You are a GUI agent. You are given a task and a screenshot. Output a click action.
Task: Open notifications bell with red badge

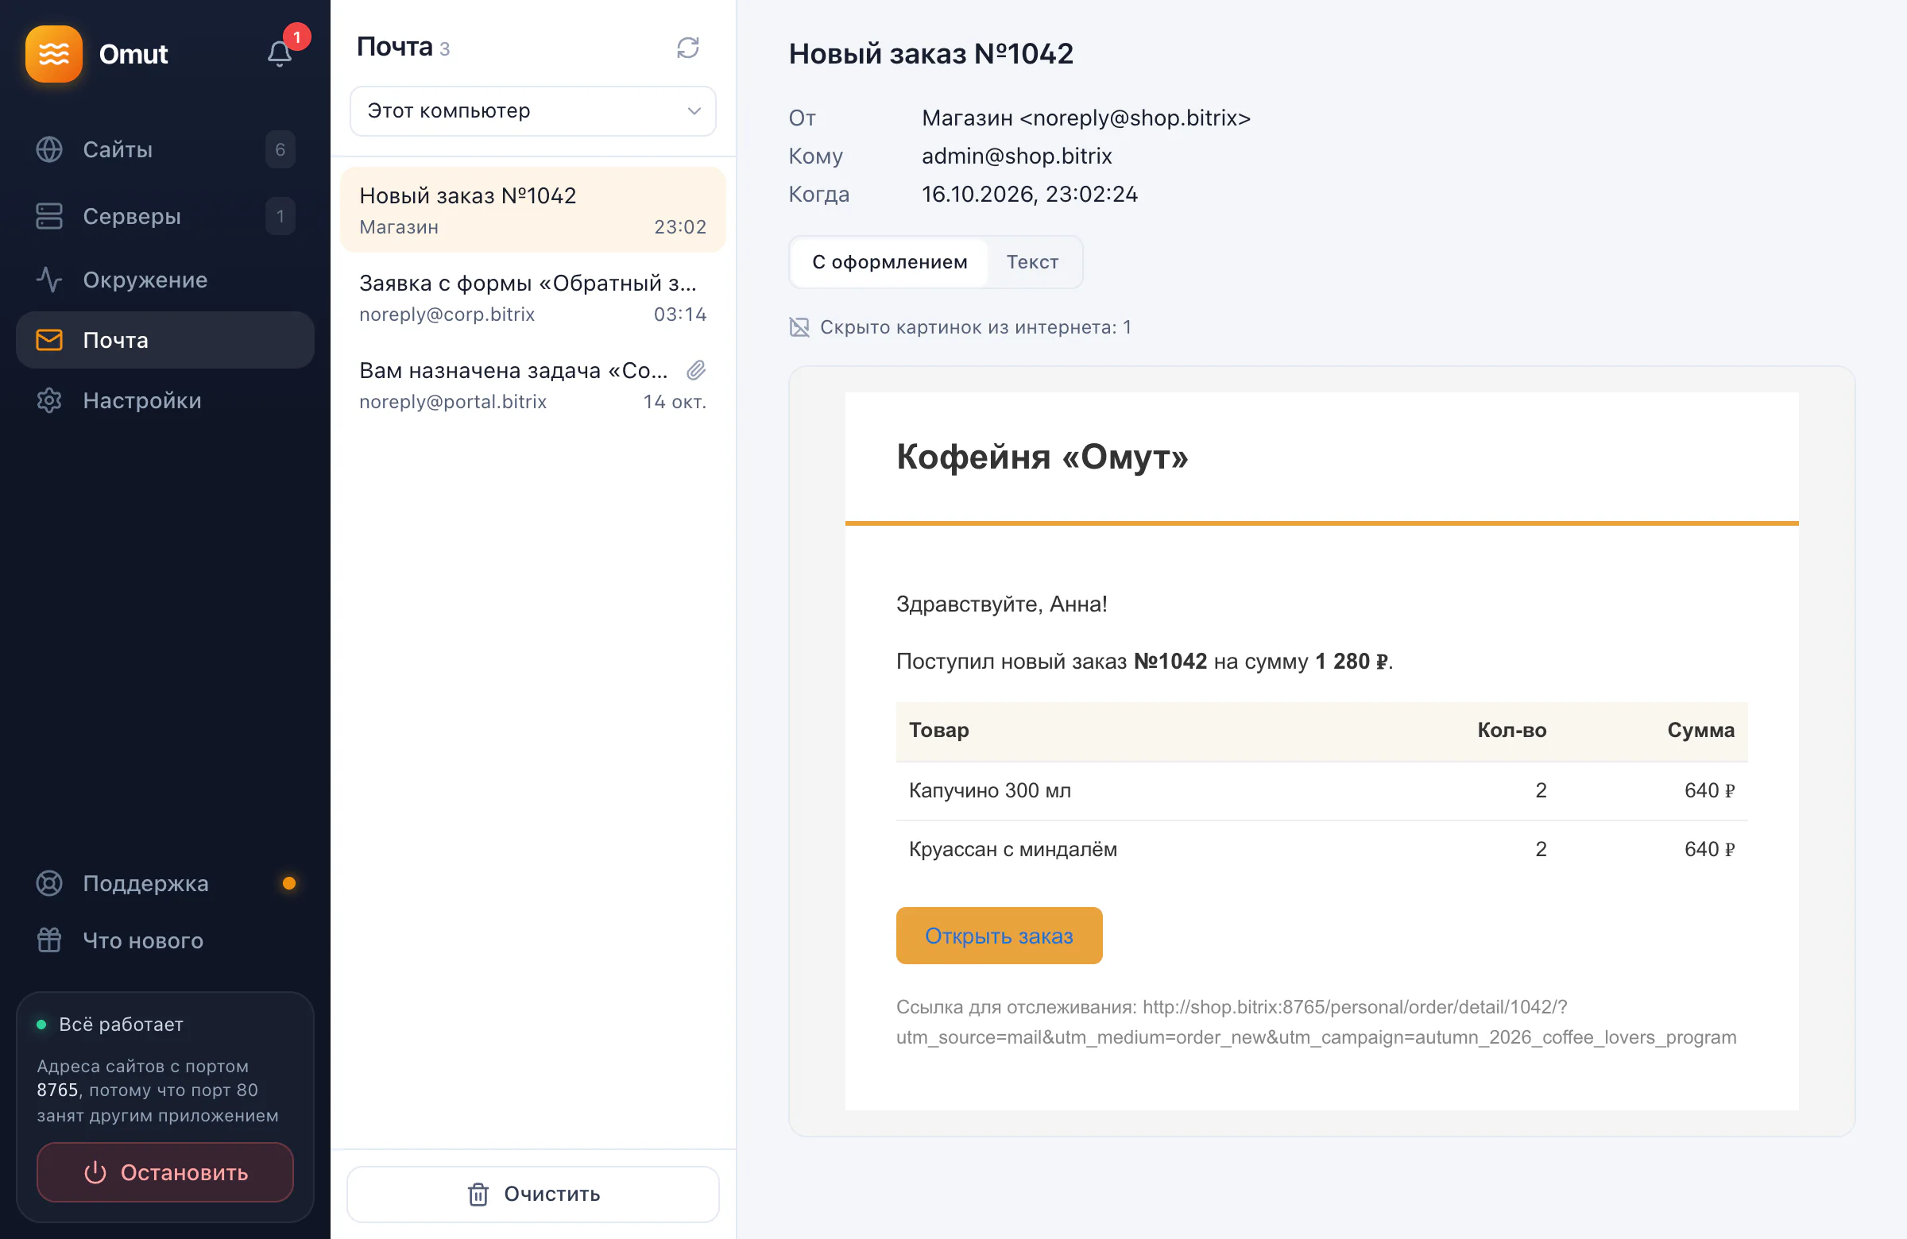point(280,53)
